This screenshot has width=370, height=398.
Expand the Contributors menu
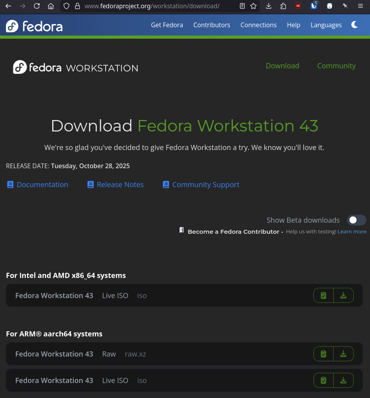[x=211, y=25]
